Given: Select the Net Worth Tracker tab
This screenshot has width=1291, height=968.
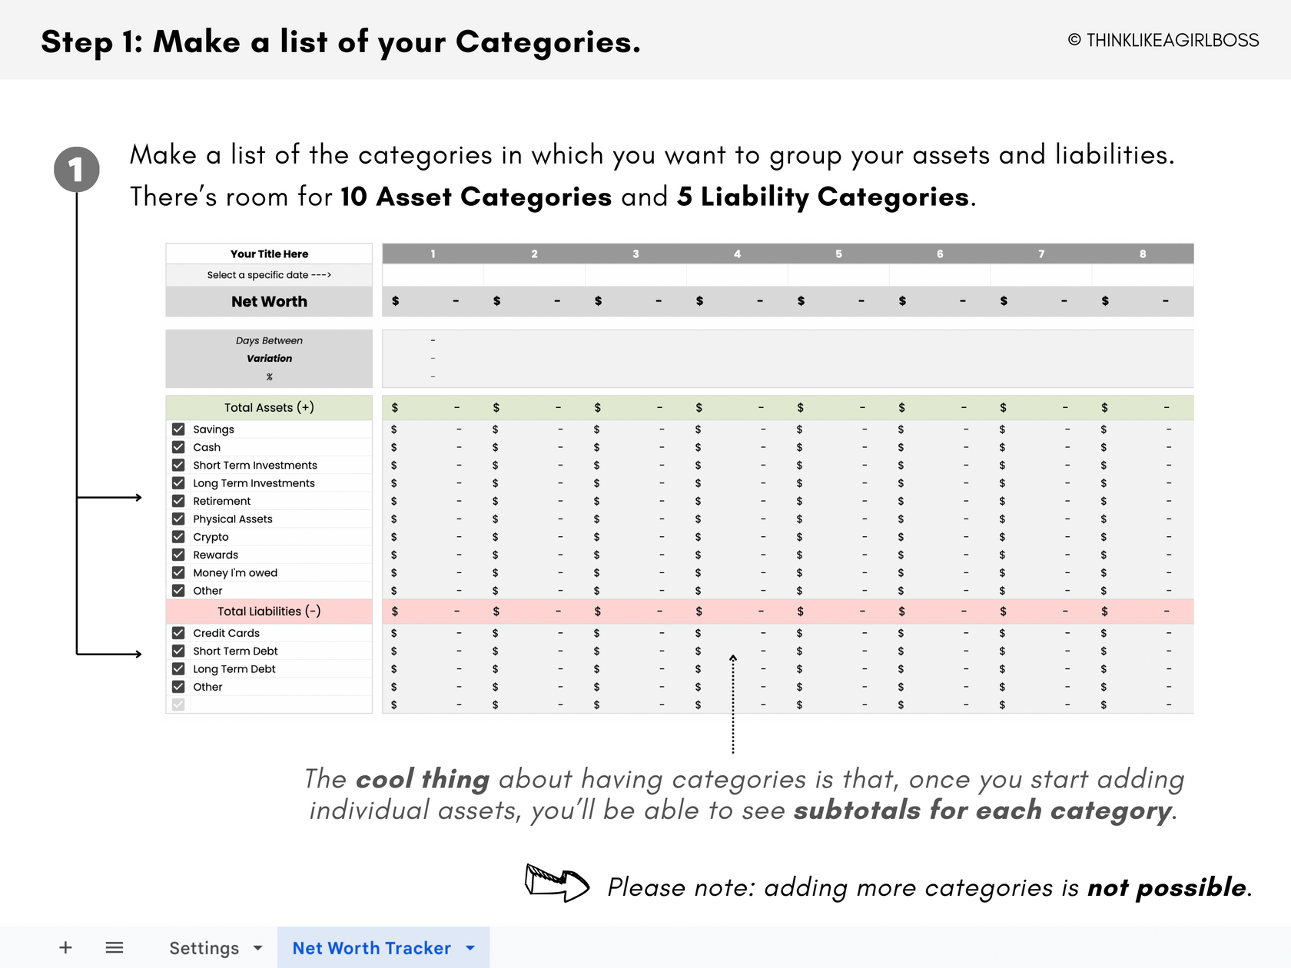Looking at the screenshot, I should click(371, 948).
